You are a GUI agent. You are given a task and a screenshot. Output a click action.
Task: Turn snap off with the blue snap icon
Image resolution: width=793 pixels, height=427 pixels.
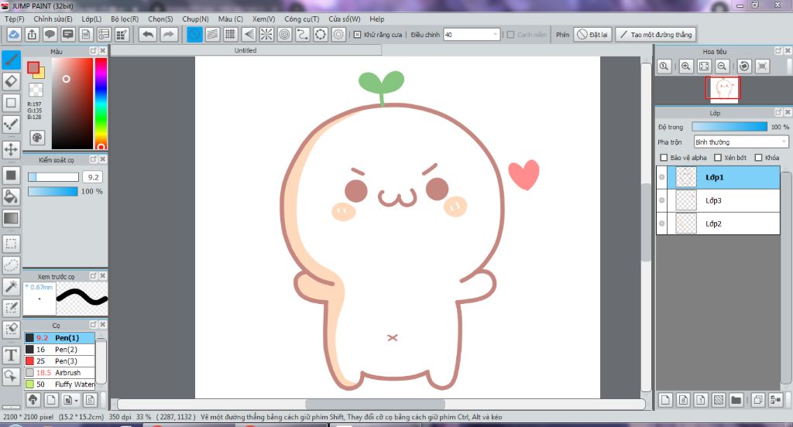pos(194,34)
